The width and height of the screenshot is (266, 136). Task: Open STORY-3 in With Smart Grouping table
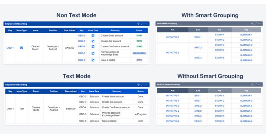click(219, 45)
